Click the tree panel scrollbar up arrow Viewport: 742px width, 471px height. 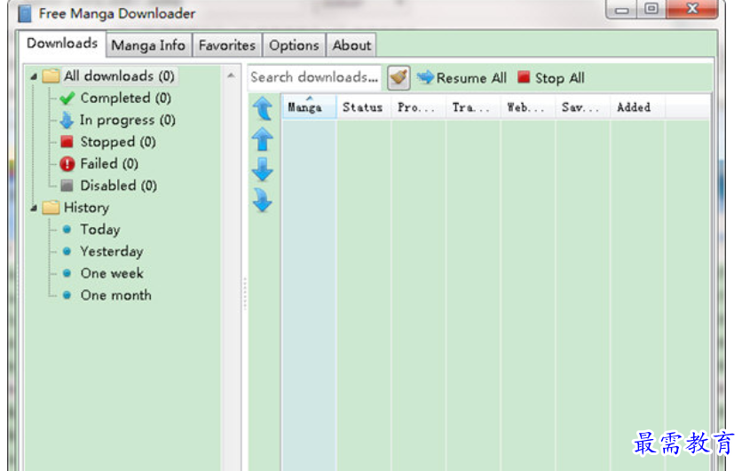pos(231,75)
